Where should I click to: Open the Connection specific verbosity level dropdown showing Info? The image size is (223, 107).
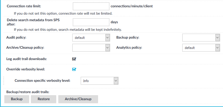pyautogui.click(x=99, y=81)
